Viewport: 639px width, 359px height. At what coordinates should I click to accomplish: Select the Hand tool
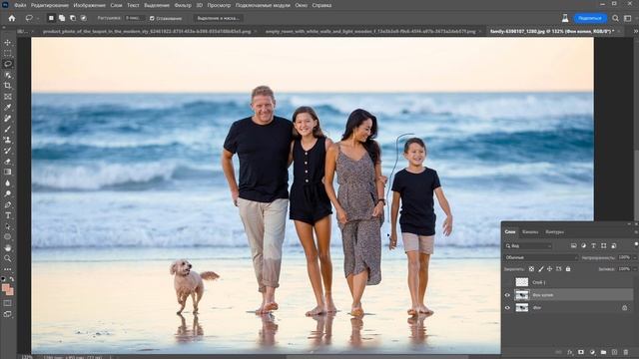8,247
